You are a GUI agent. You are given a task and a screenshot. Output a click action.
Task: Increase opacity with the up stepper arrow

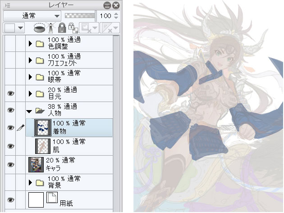coord(116,14)
